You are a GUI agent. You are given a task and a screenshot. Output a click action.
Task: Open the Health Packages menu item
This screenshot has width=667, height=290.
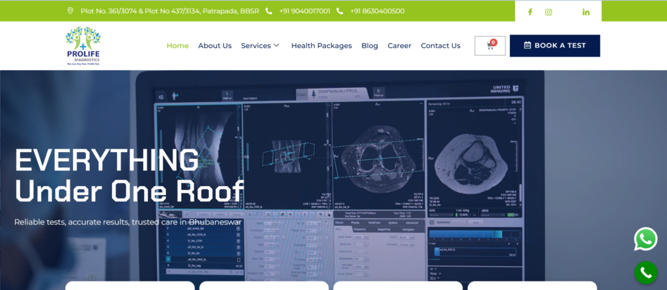tap(321, 46)
